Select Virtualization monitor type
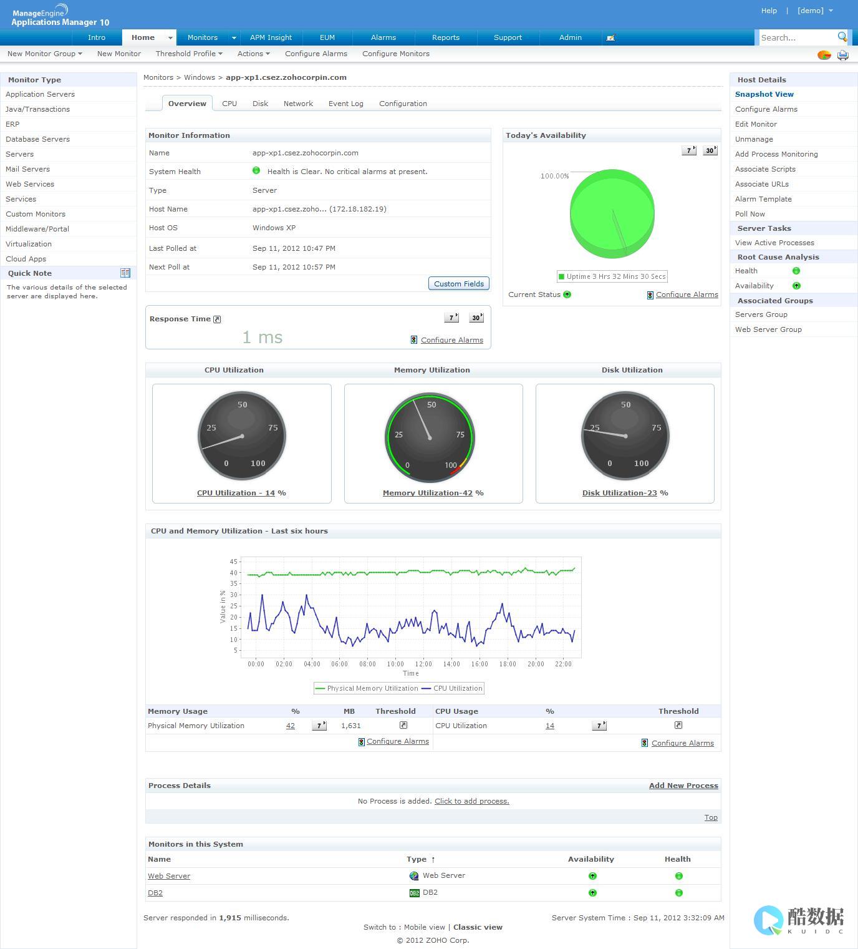The width and height of the screenshot is (858, 949). coord(29,244)
